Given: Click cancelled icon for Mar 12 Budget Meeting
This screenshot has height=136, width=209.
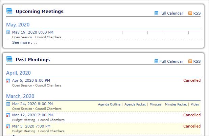Looking at the screenshot, I should (x=8, y=115).
